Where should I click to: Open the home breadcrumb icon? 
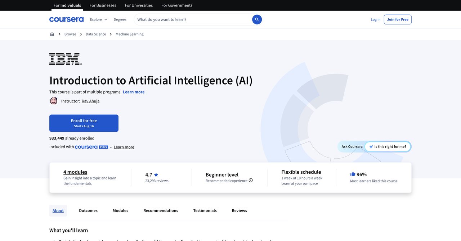click(52, 34)
